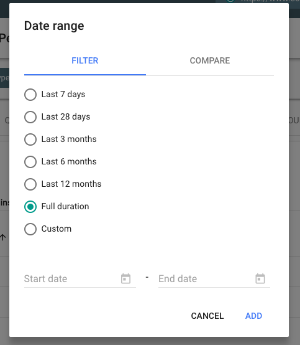Choose Last 3 months radio button
The height and width of the screenshot is (345, 300).
point(30,139)
